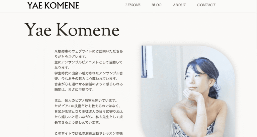Go to the BLOG section
This screenshot has height=137, width=257.
click(x=156, y=5)
